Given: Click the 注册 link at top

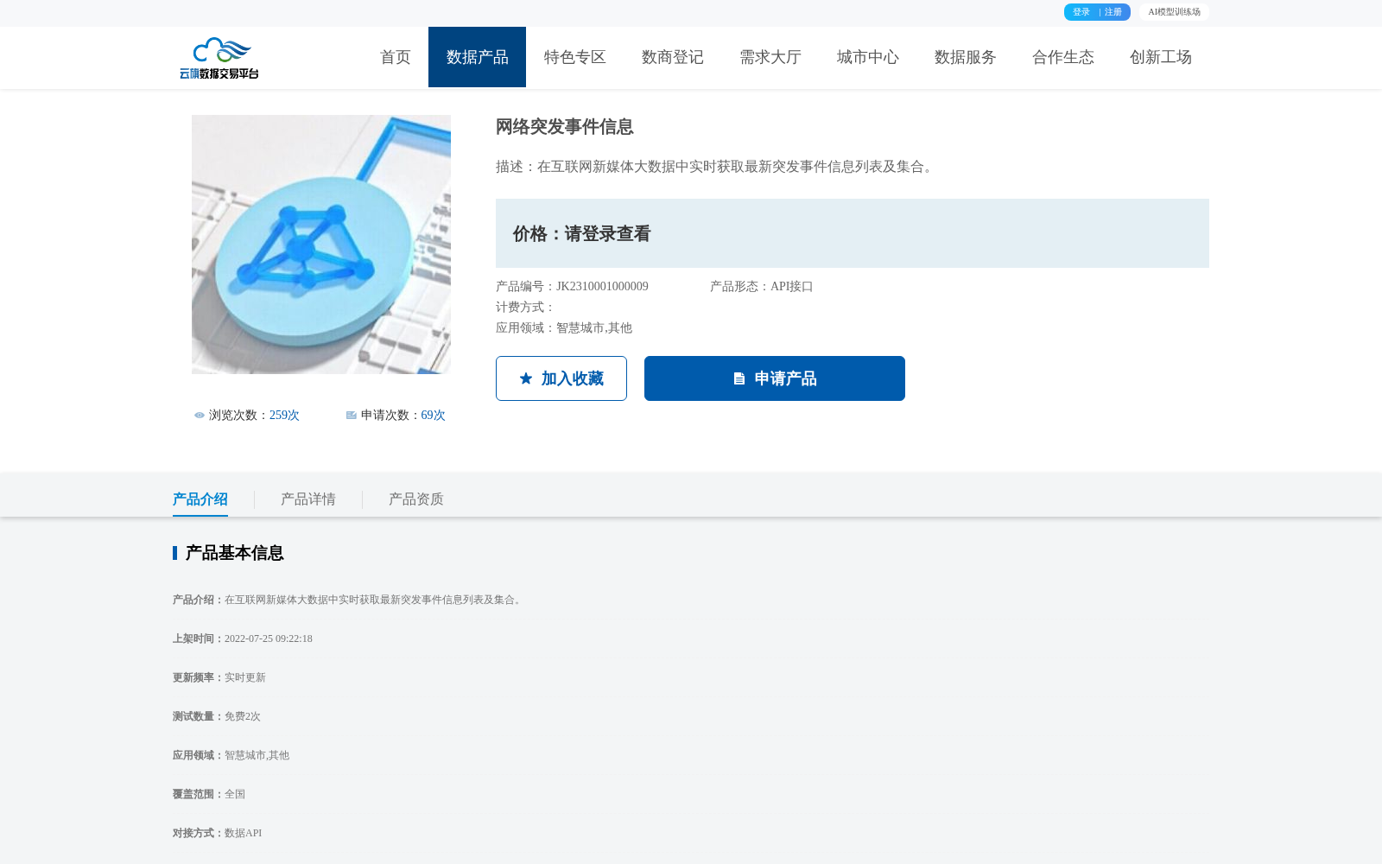Looking at the screenshot, I should pyautogui.click(x=1113, y=12).
